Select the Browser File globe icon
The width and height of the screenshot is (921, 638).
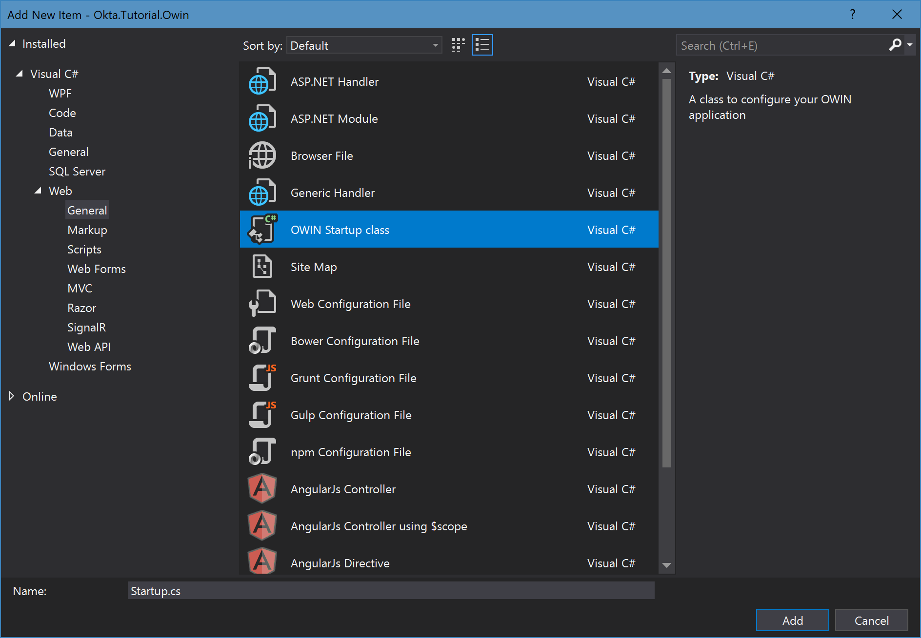[x=262, y=156]
